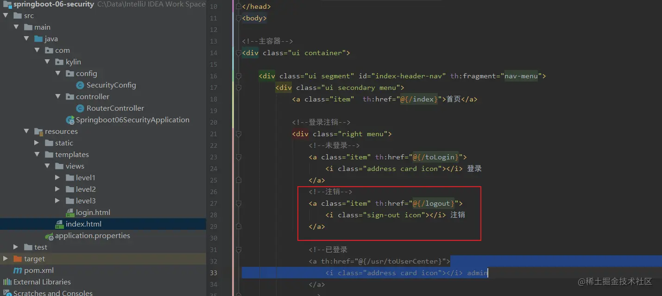The image size is (662, 296).
Task: Fold the toLogin anchor at line 23
Action: [x=238, y=157]
